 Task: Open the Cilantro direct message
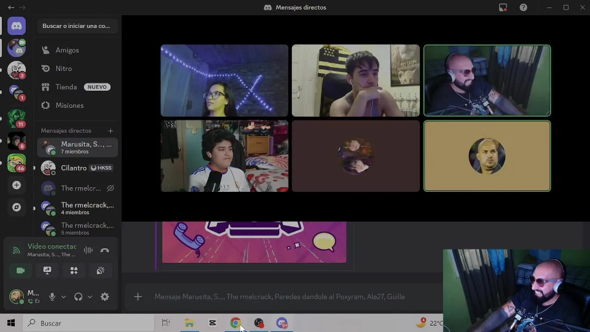pyautogui.click(x=77, y=168)
